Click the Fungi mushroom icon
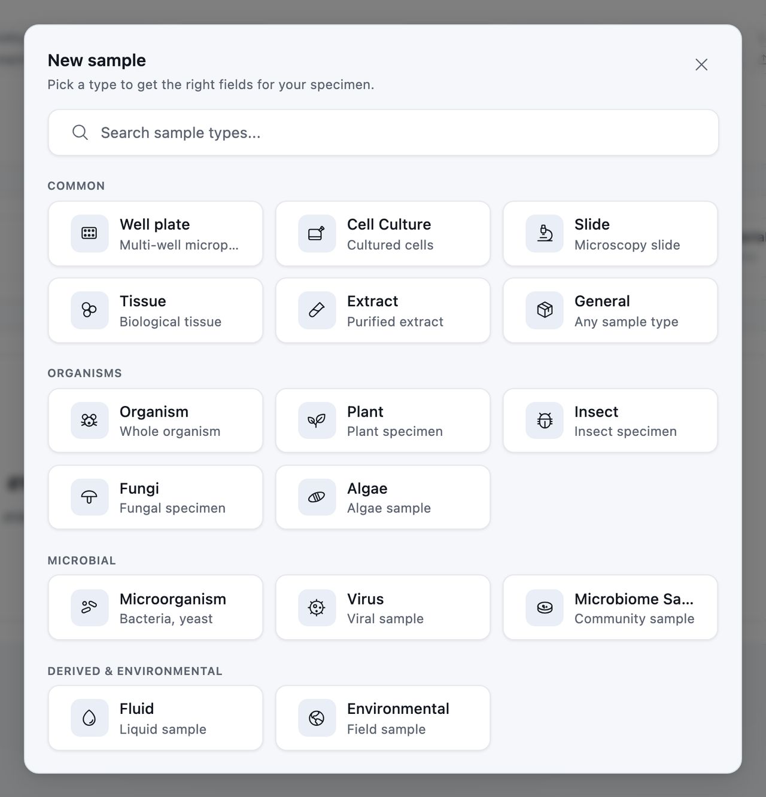The image size is (766, 797). pyautogui.click(x=89, y=497)
